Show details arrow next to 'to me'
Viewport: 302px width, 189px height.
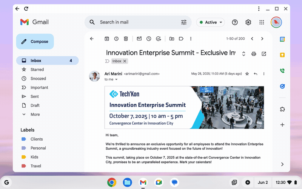116,79
